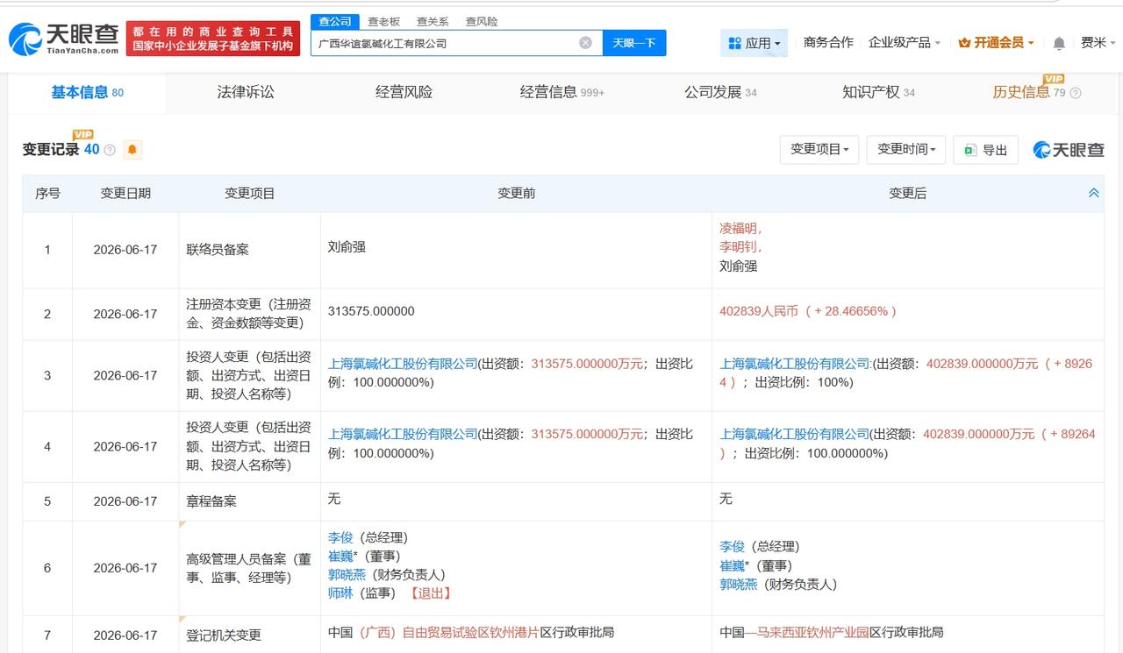Select the 法律诉讼 tab
Screen dimensions: 1123x653
click(246, 92)
